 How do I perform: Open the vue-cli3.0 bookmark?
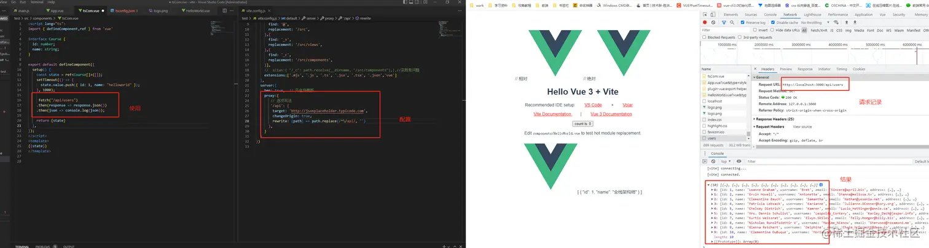(735, 6)
